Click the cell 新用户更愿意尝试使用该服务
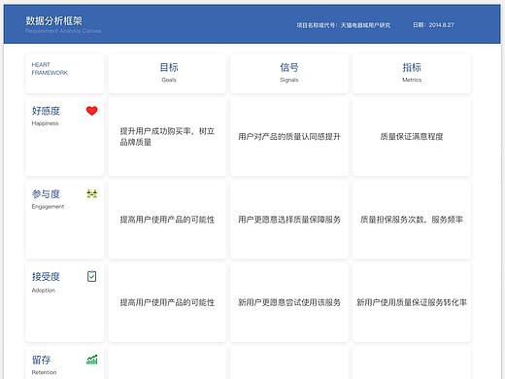 point(289,302)
